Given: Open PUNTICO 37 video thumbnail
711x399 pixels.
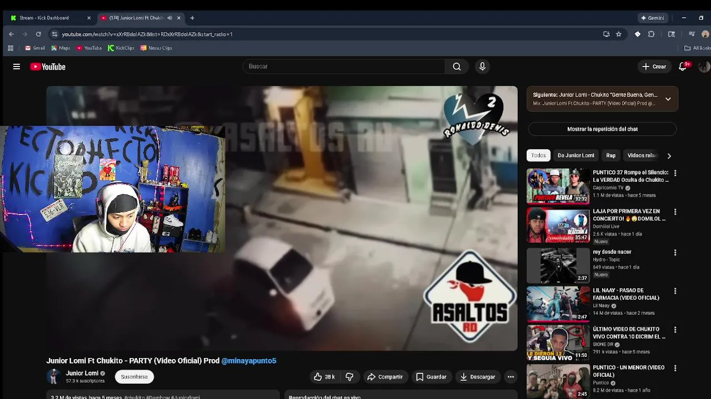Looking at the screenshot, I should (x=558, y=186).
